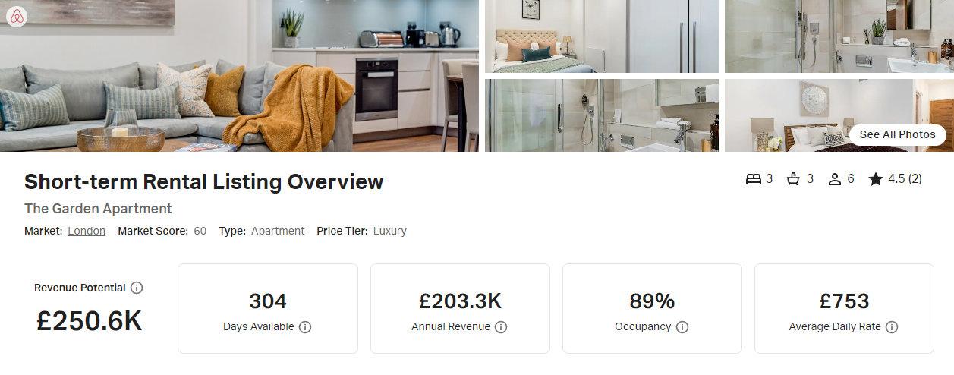This screenshot has width=954, height=375.
Task: Click the Airbnb logo icon
Action: tap(17, 17)
